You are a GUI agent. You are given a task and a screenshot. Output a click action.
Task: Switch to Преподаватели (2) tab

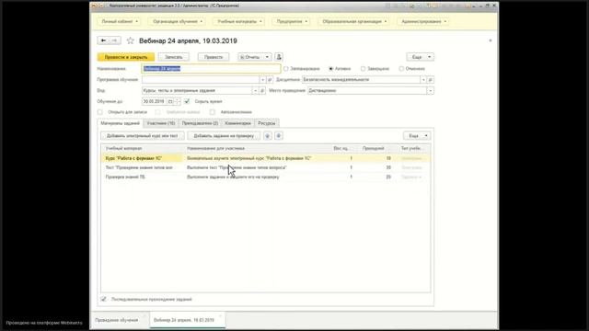pyautogui.click(x=200, y=123)
